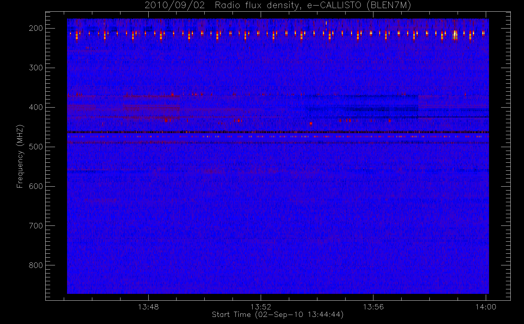The width and height of the screenshot is (524, 324).
Task: Click the 13:56 time tick label
Action: coord(373,307)
